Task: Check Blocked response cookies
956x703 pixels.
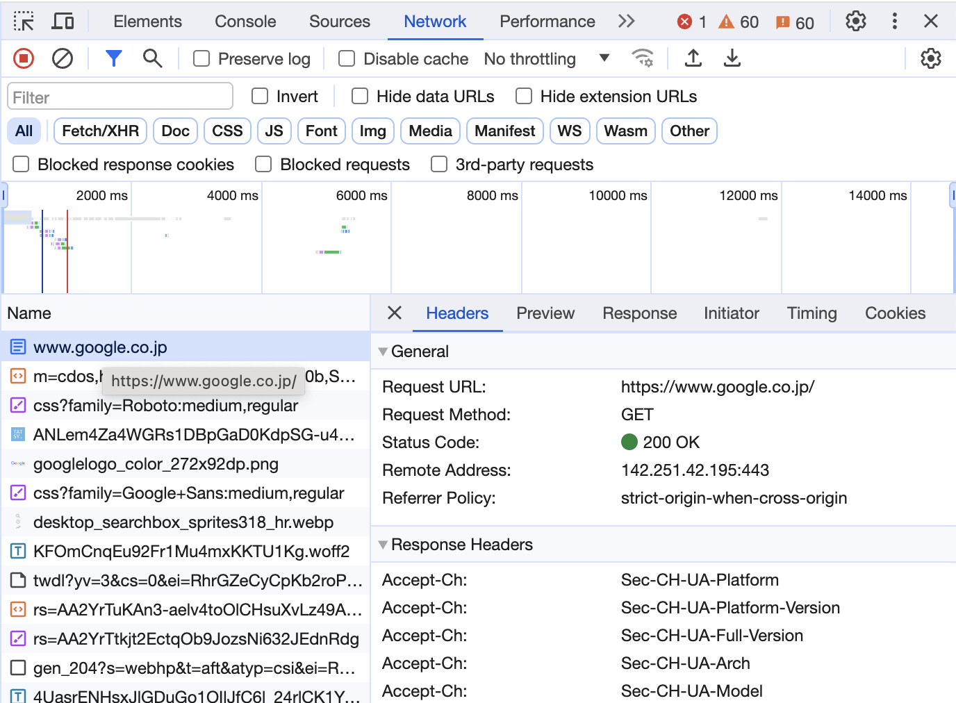Action: pos(22,165)
